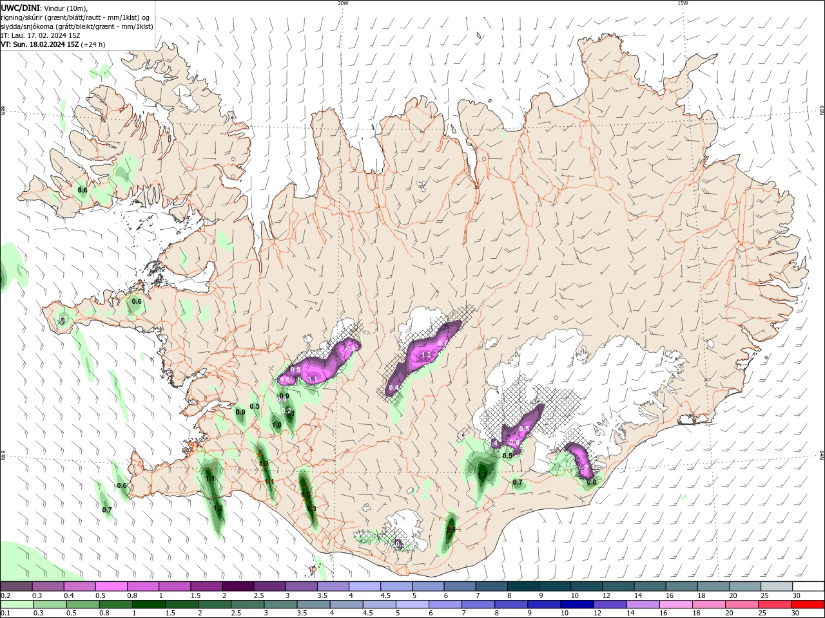Click the bright red swatch after 30 in lower legend
This screenshot has width=825, height=618.
tap(809, 604)
